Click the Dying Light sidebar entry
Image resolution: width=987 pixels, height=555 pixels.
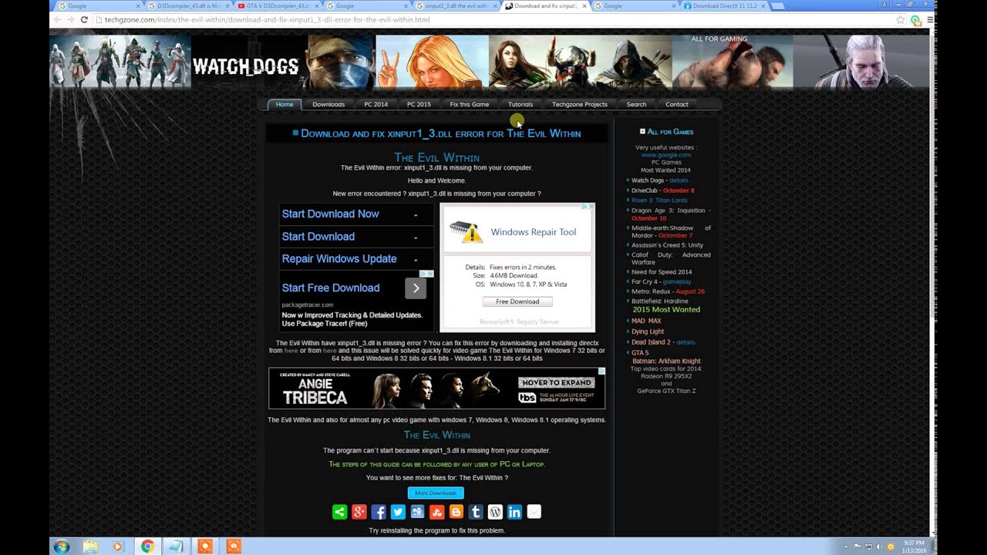click(x=648, y=331)
